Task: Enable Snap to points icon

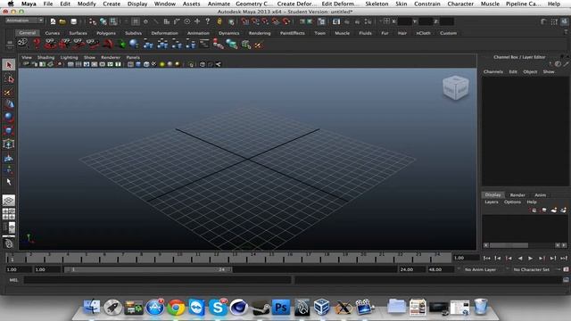Action: pyautogui.click(x=265, y=21)
